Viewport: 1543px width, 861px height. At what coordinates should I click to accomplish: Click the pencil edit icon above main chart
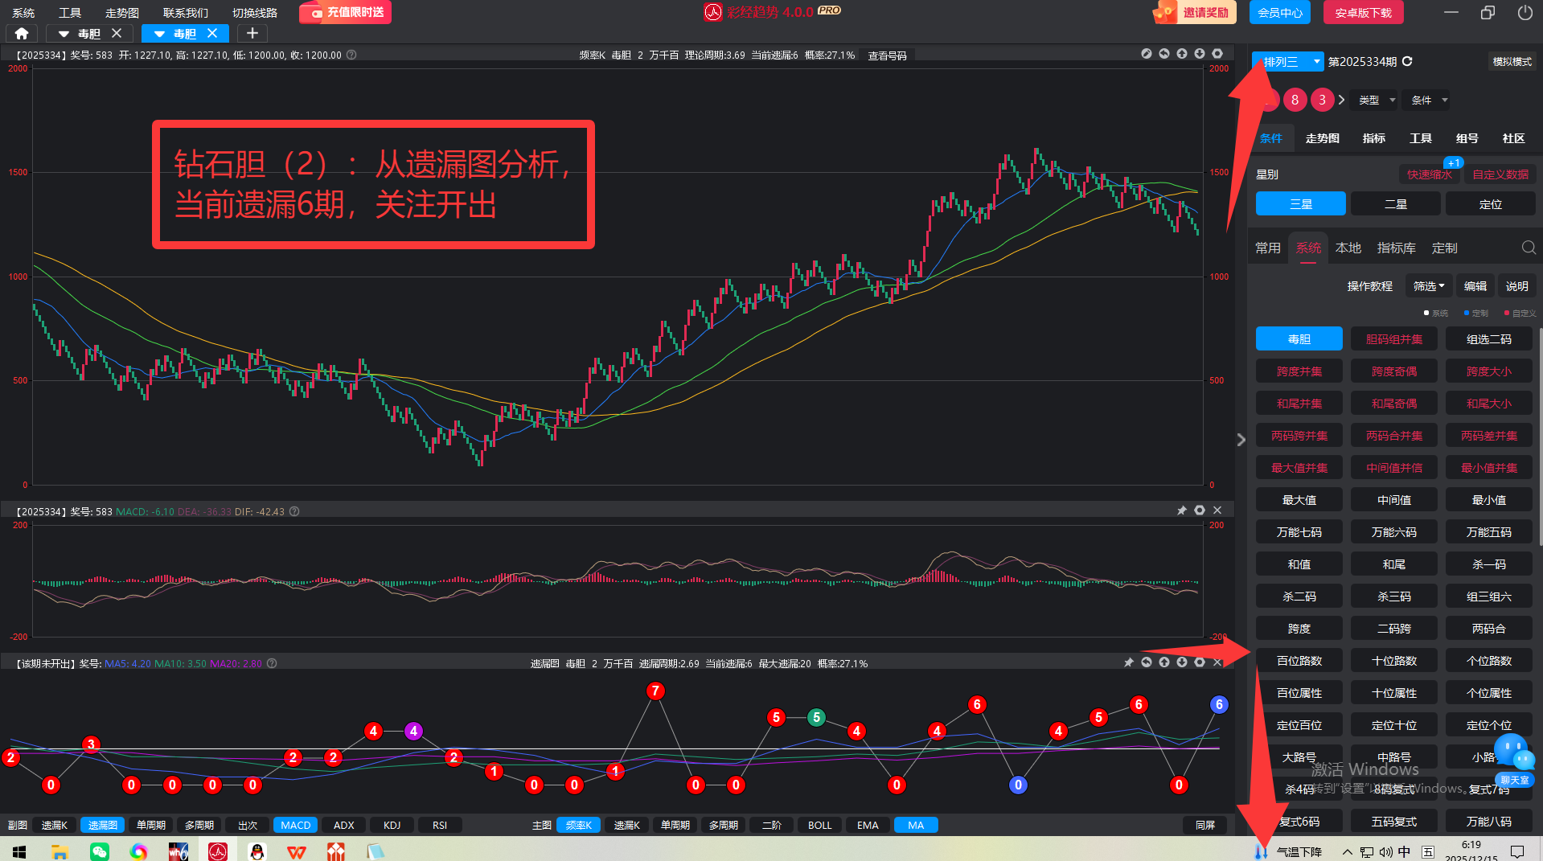1146,54
